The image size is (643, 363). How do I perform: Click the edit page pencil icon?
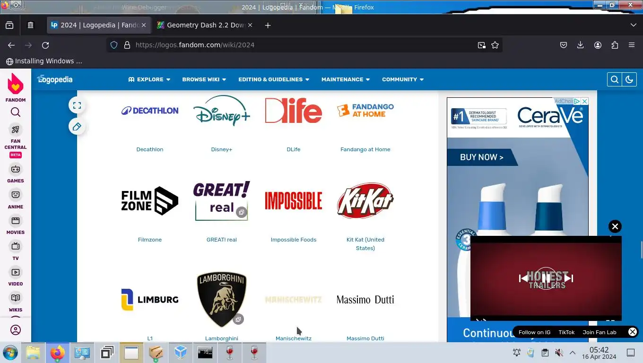tap(77, 127)
